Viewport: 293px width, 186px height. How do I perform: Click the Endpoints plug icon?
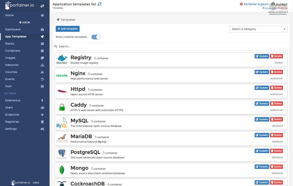click(x=42, y=115)
